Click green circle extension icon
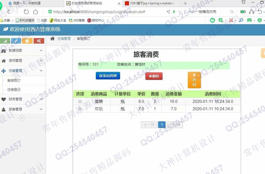The width and height of the screenshot is (265, 174). point(212,20)
